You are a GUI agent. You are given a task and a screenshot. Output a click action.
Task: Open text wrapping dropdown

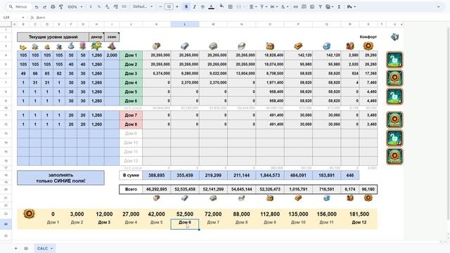[274, 7]
